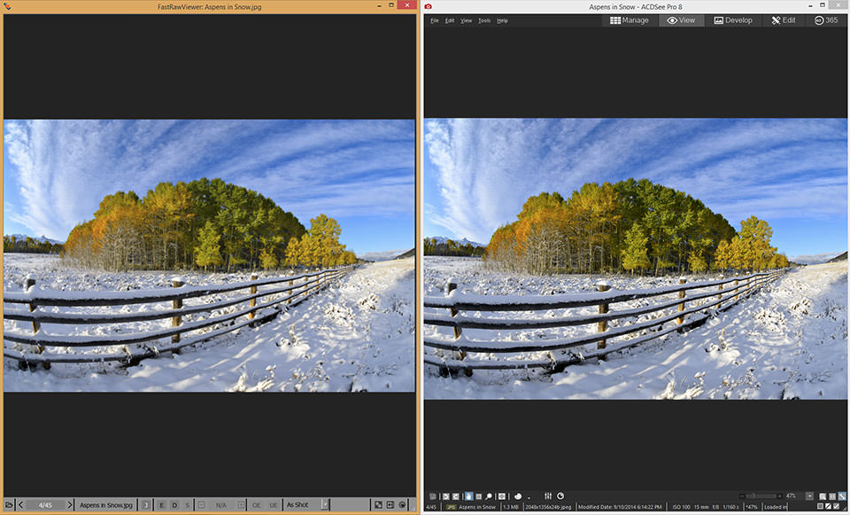
Task: Open the Edit menu in ACDSee menu bar
Action: (450, 20)
